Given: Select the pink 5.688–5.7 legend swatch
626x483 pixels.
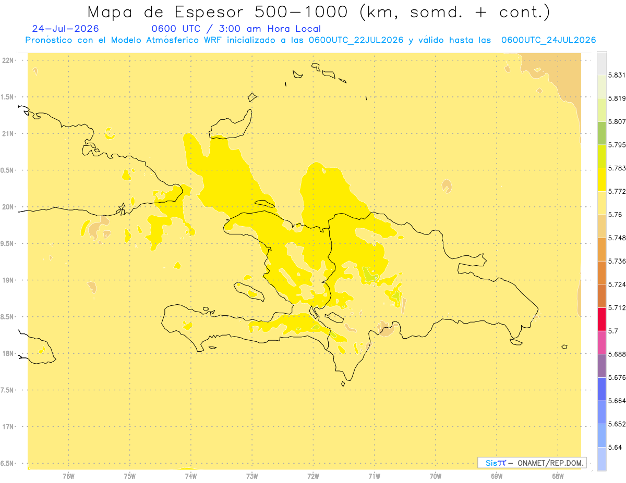Looking at the screenshot, I should (x=601, y=342).
